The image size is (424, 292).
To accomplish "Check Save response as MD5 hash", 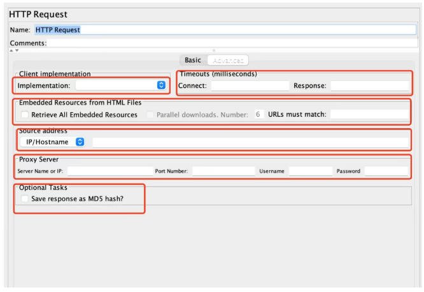I will [25, 198].
